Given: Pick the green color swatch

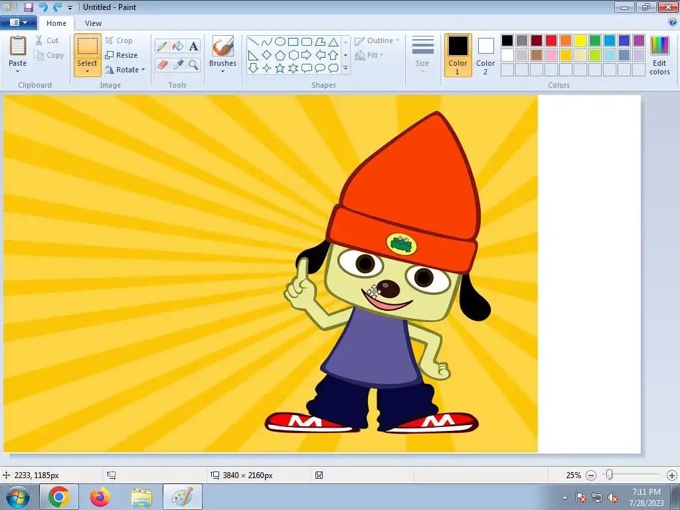Looking at the screenshot, I should 595,41.
